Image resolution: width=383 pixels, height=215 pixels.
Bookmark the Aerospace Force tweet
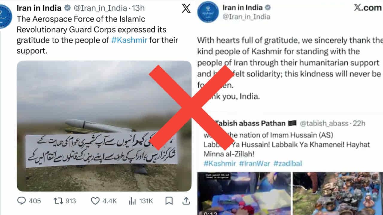(169, 201)
